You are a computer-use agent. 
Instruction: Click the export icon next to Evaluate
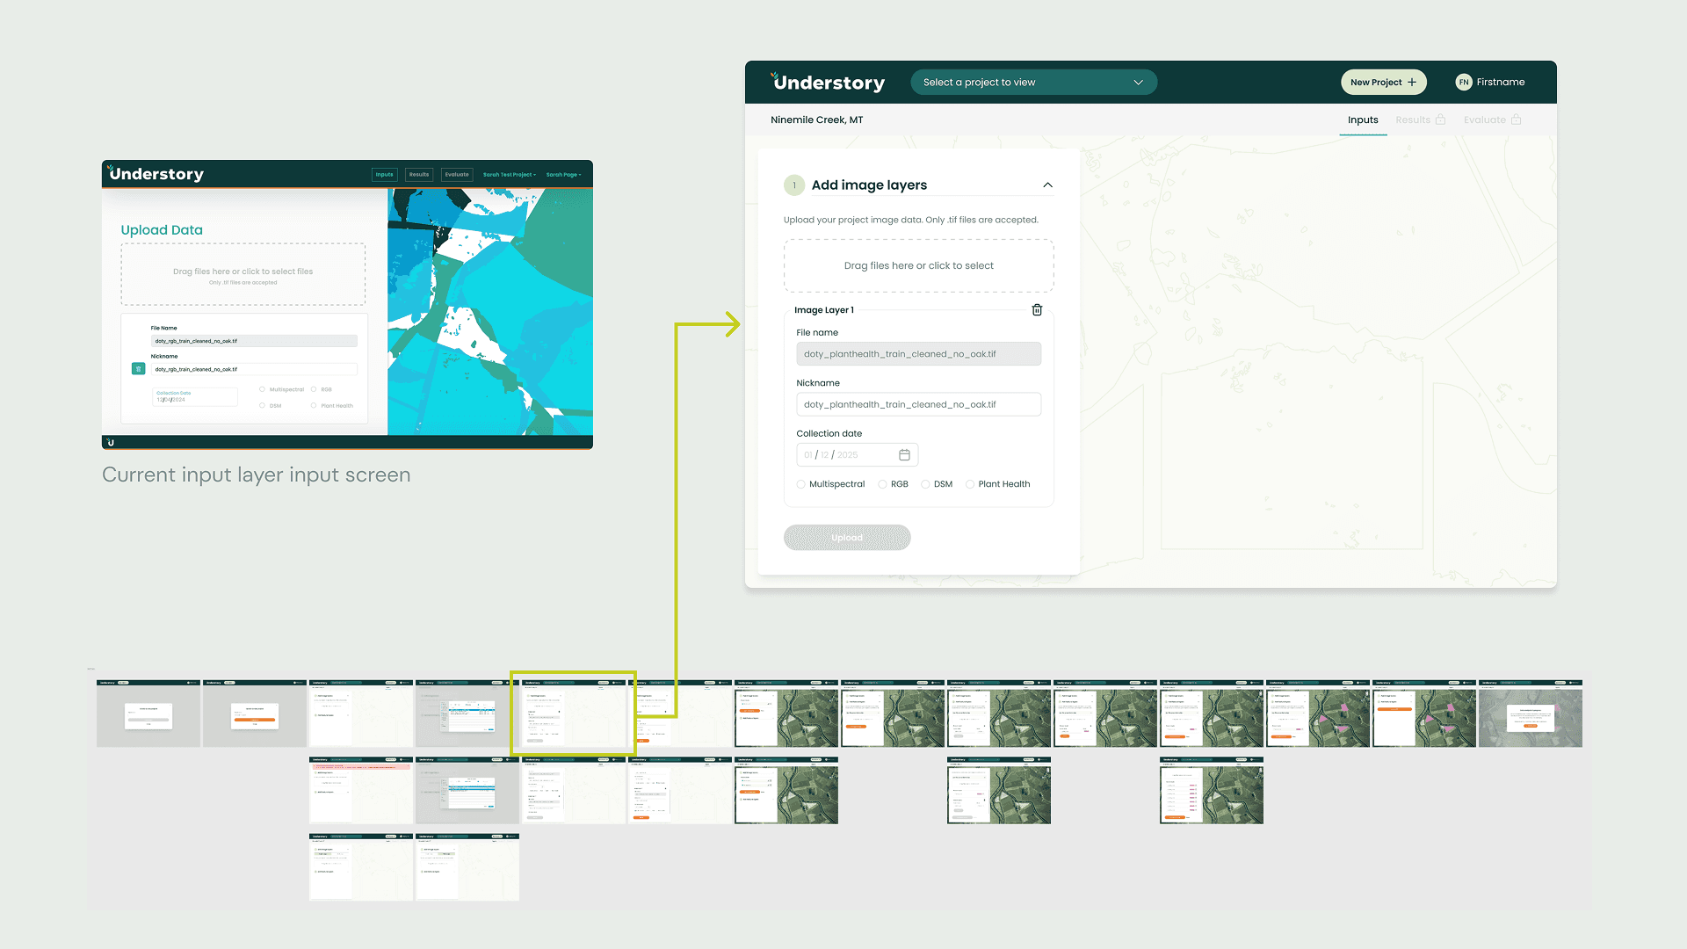coord(1518,120)
